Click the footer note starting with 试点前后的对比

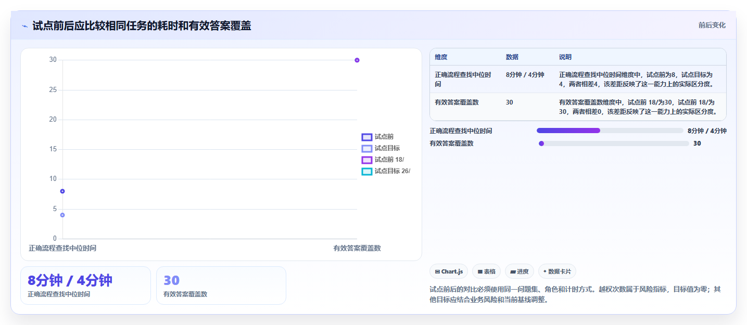click(575, 294)
